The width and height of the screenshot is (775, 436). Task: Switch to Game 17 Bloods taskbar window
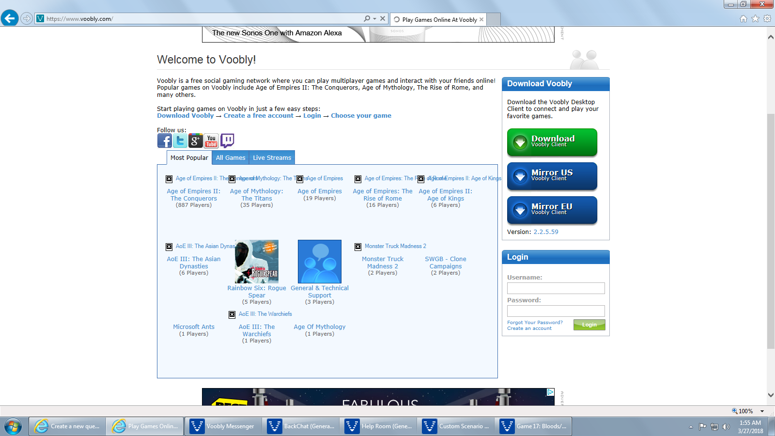click(x=533, y=426)
